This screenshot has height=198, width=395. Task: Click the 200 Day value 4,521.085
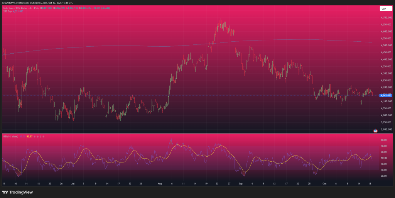click(x=18, y=12)
